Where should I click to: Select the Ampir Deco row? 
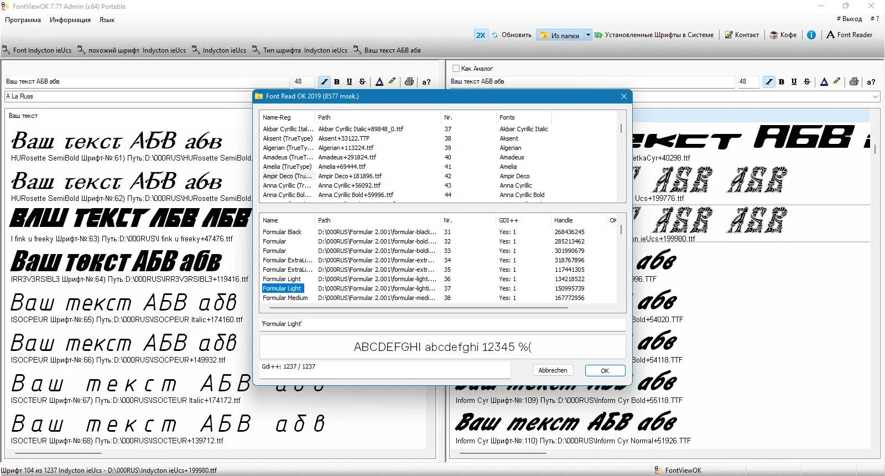coord(439,176)
